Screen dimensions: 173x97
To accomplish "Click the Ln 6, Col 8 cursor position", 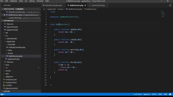I will point(138,94).
